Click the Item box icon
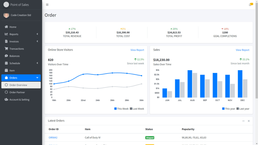258x145 pixels. coord(6,70)
